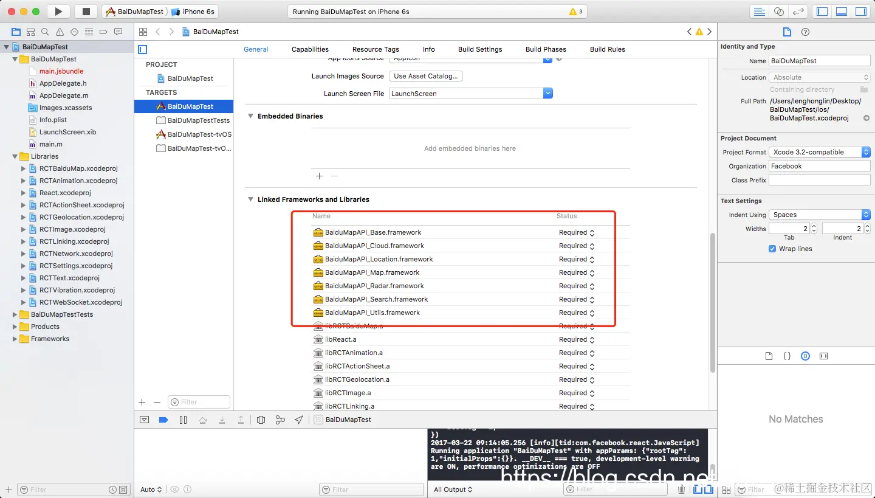
Task: Open the Project Format dropdown
Action: pos(820,152)
